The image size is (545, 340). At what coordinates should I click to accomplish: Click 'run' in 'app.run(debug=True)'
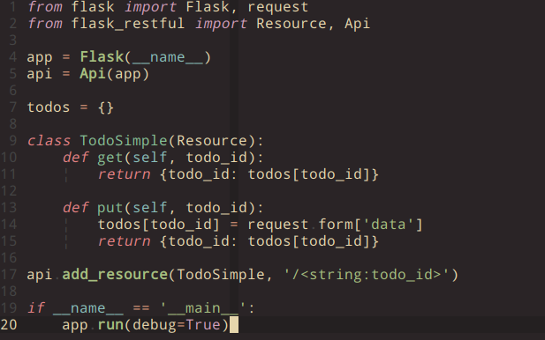(110, 325)
